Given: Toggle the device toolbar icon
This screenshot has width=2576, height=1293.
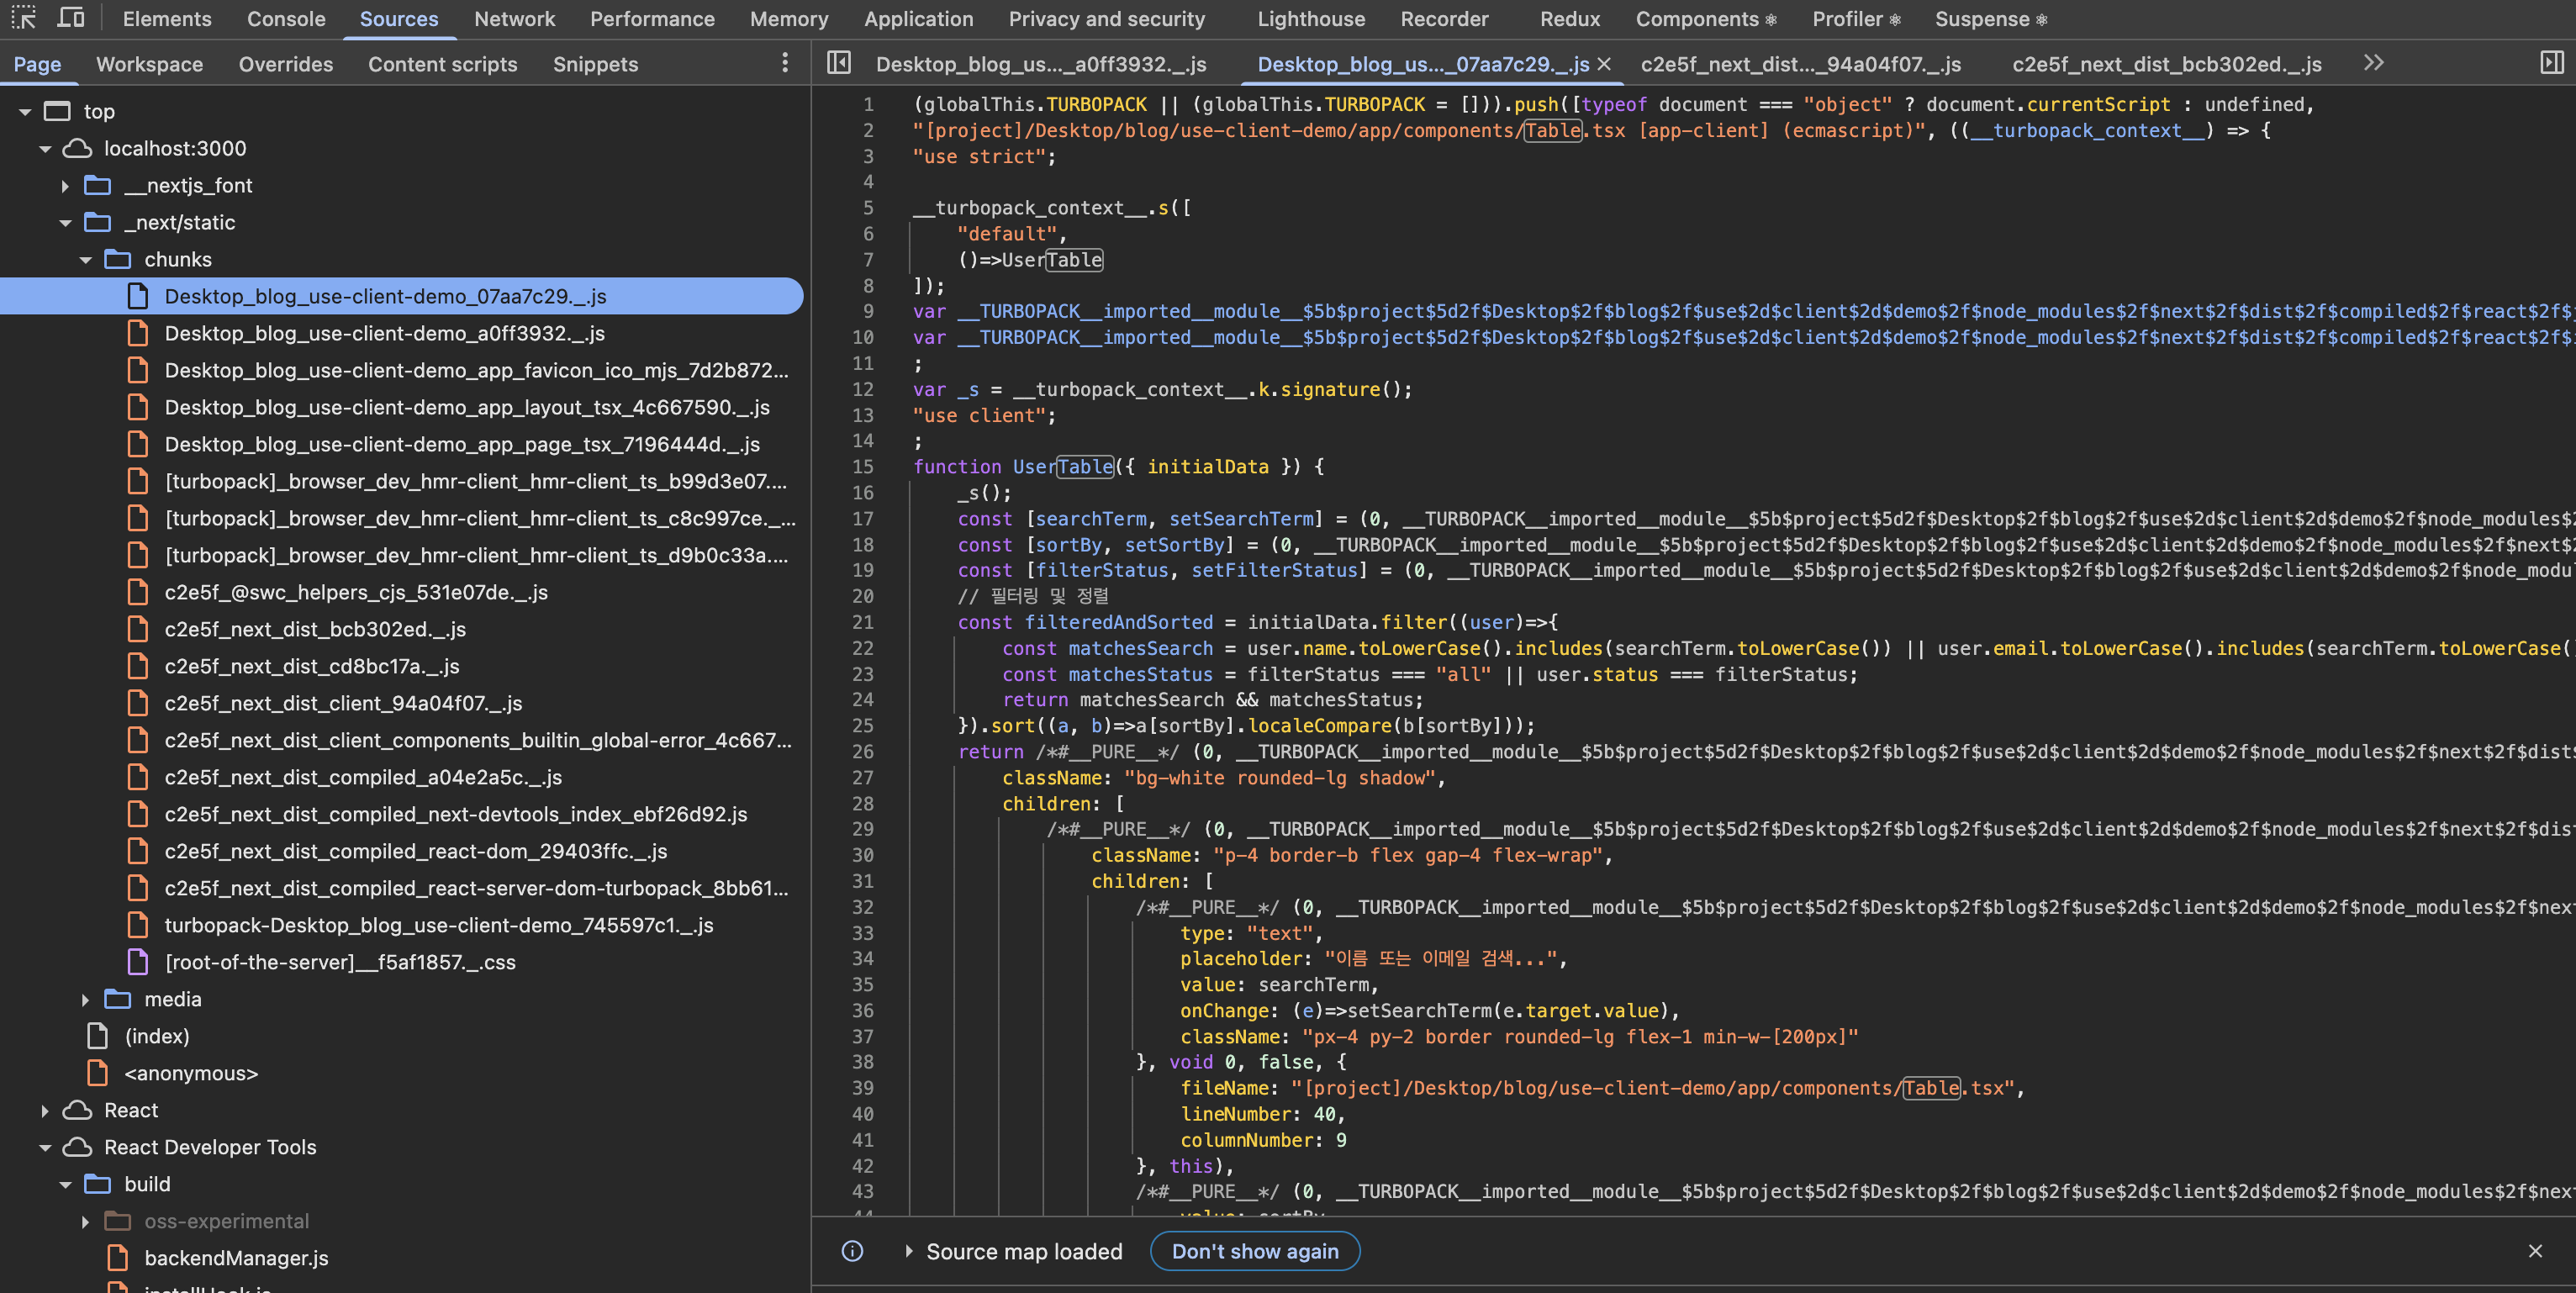Looking at the screenshot, I should click(x=71, y=18).
